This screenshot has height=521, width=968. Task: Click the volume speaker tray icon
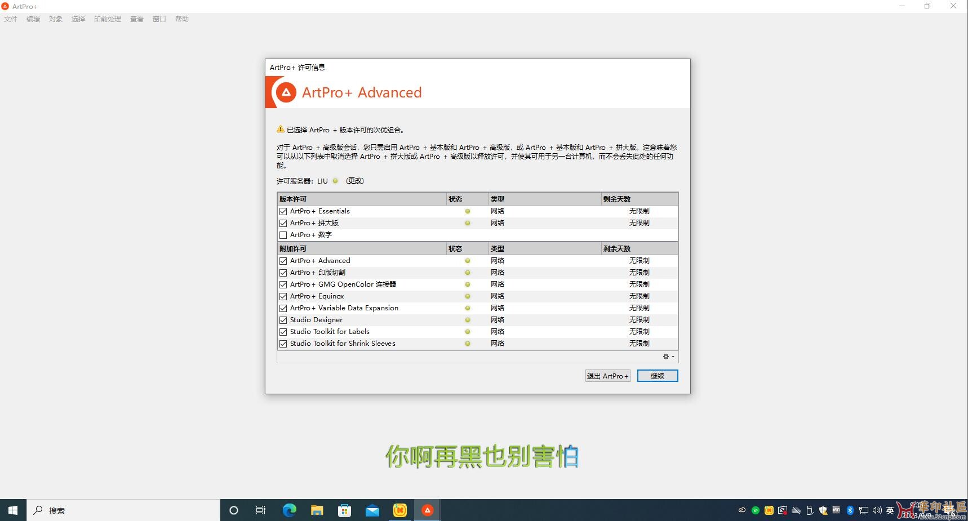[877, 510]
